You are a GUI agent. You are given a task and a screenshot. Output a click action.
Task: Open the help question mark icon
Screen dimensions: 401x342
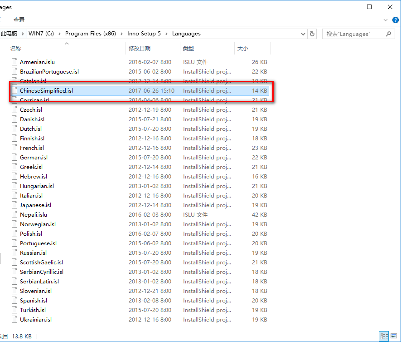pyautogui.click(x=396, y=20)
